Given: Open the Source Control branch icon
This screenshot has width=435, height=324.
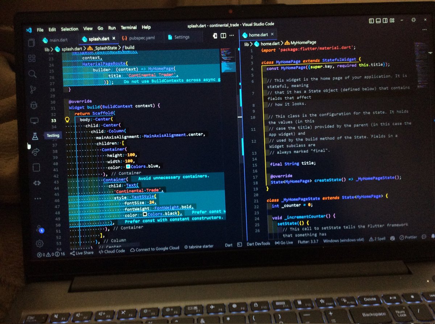Looking at the screenshot, I should point(33,89).
